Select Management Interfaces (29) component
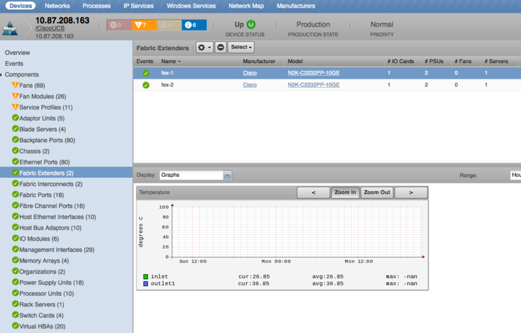This screenshot has height=333, width=521. 57,250
